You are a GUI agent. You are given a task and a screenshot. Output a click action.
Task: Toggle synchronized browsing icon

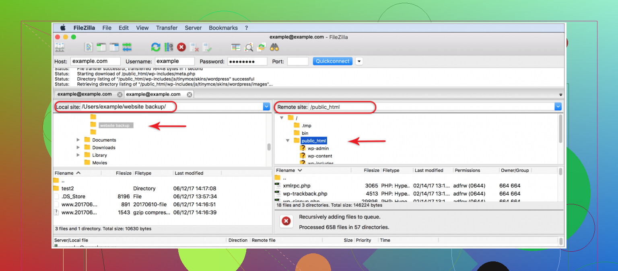pos(262,47)
